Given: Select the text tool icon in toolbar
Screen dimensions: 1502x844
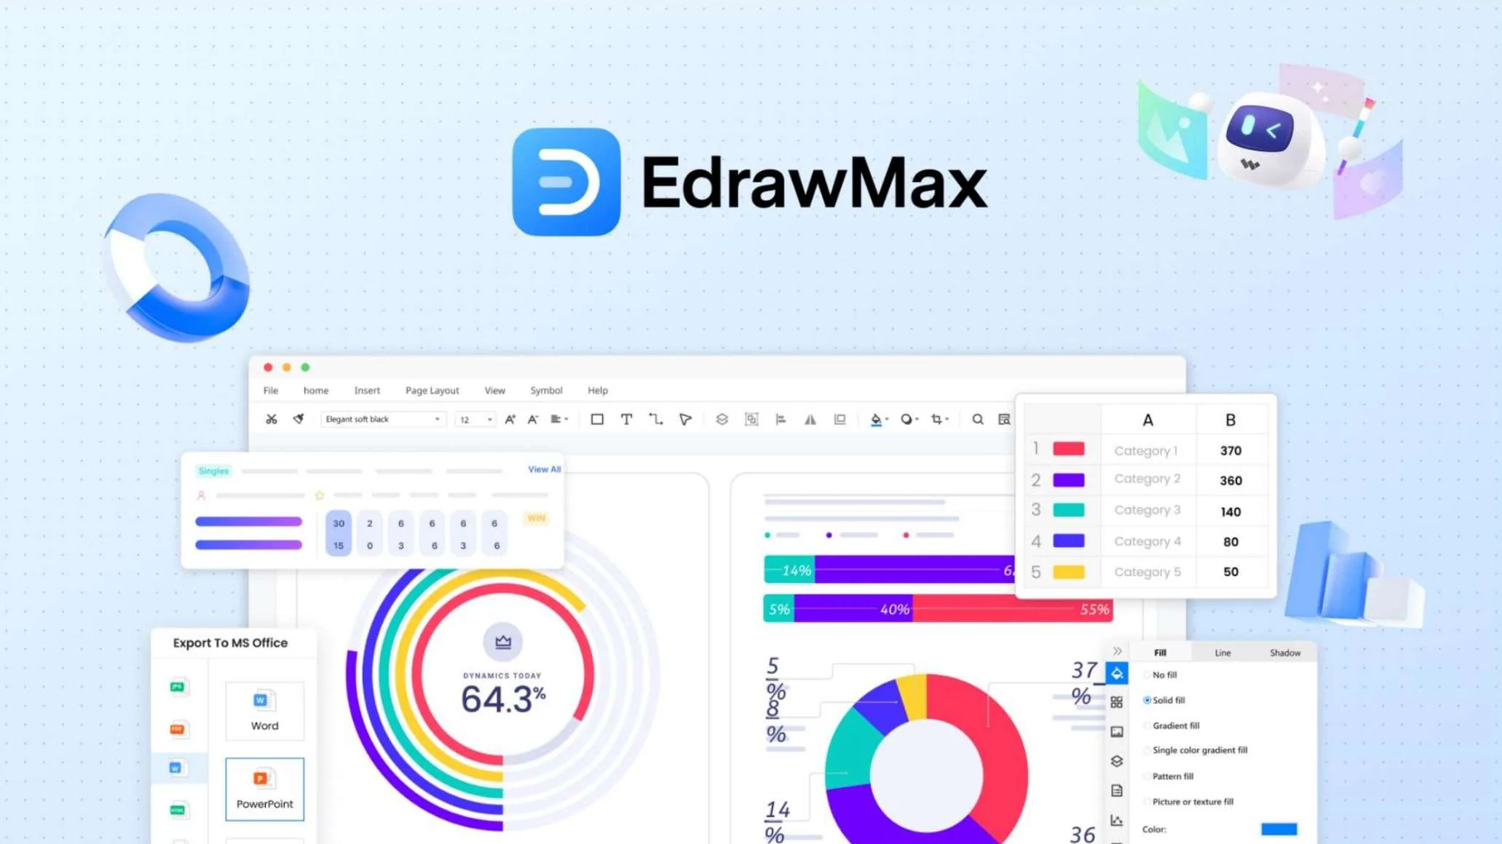Looking at the screenshot, I should coord(626,419).
